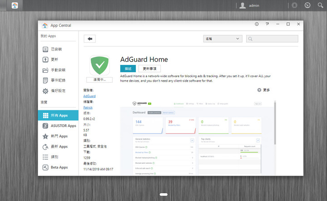Open AdGuard developer link
This screenshot has height=201, width=327.
[x=89, y=96]
